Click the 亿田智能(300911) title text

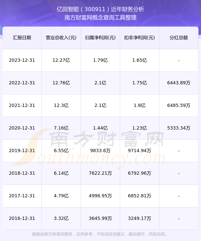(x=83, y=9)
